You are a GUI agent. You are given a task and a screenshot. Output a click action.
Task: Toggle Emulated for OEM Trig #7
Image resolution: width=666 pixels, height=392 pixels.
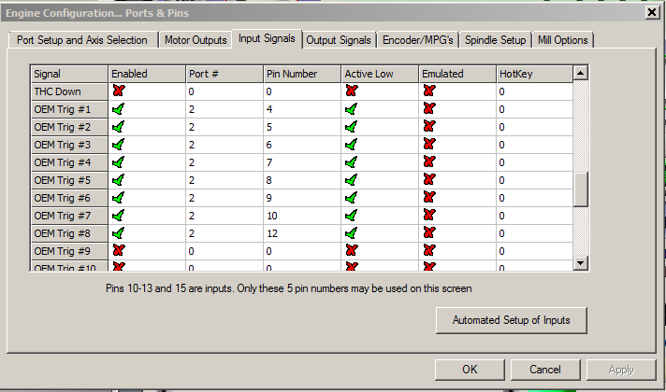point(429,216)
